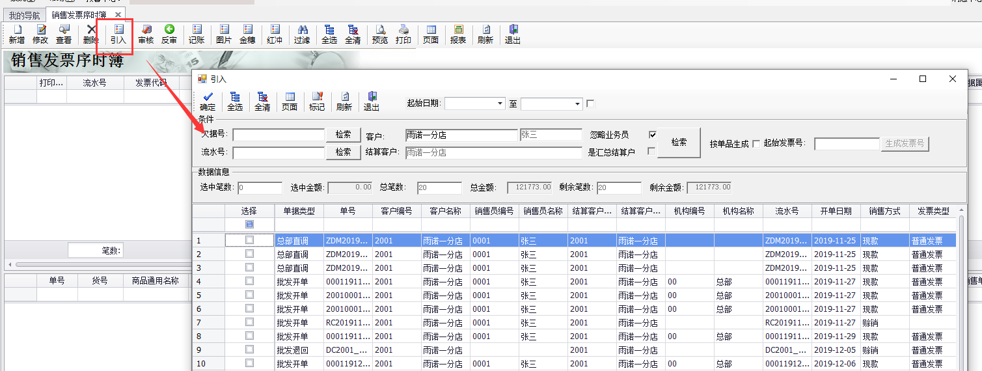Click 确定 checkmark in 引入 dialog

(208, 102)
